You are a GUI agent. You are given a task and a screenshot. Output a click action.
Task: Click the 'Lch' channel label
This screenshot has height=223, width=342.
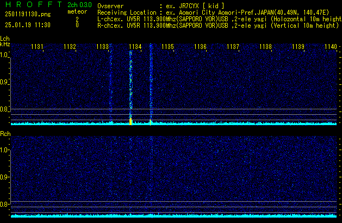pyautogui.click(x=5, y=39)
